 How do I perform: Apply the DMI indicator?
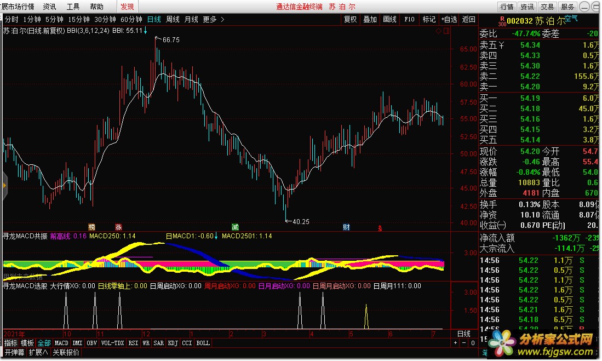(x=77, y=343)
